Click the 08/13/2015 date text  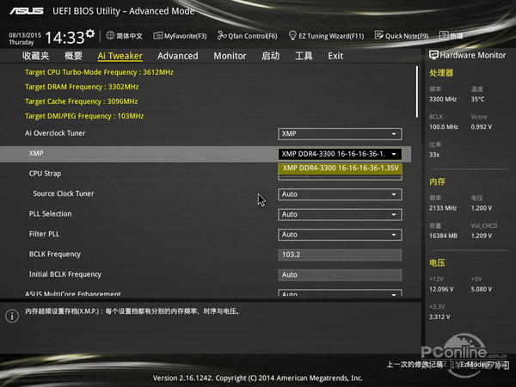pyautogui.click(x=25, y=35)
